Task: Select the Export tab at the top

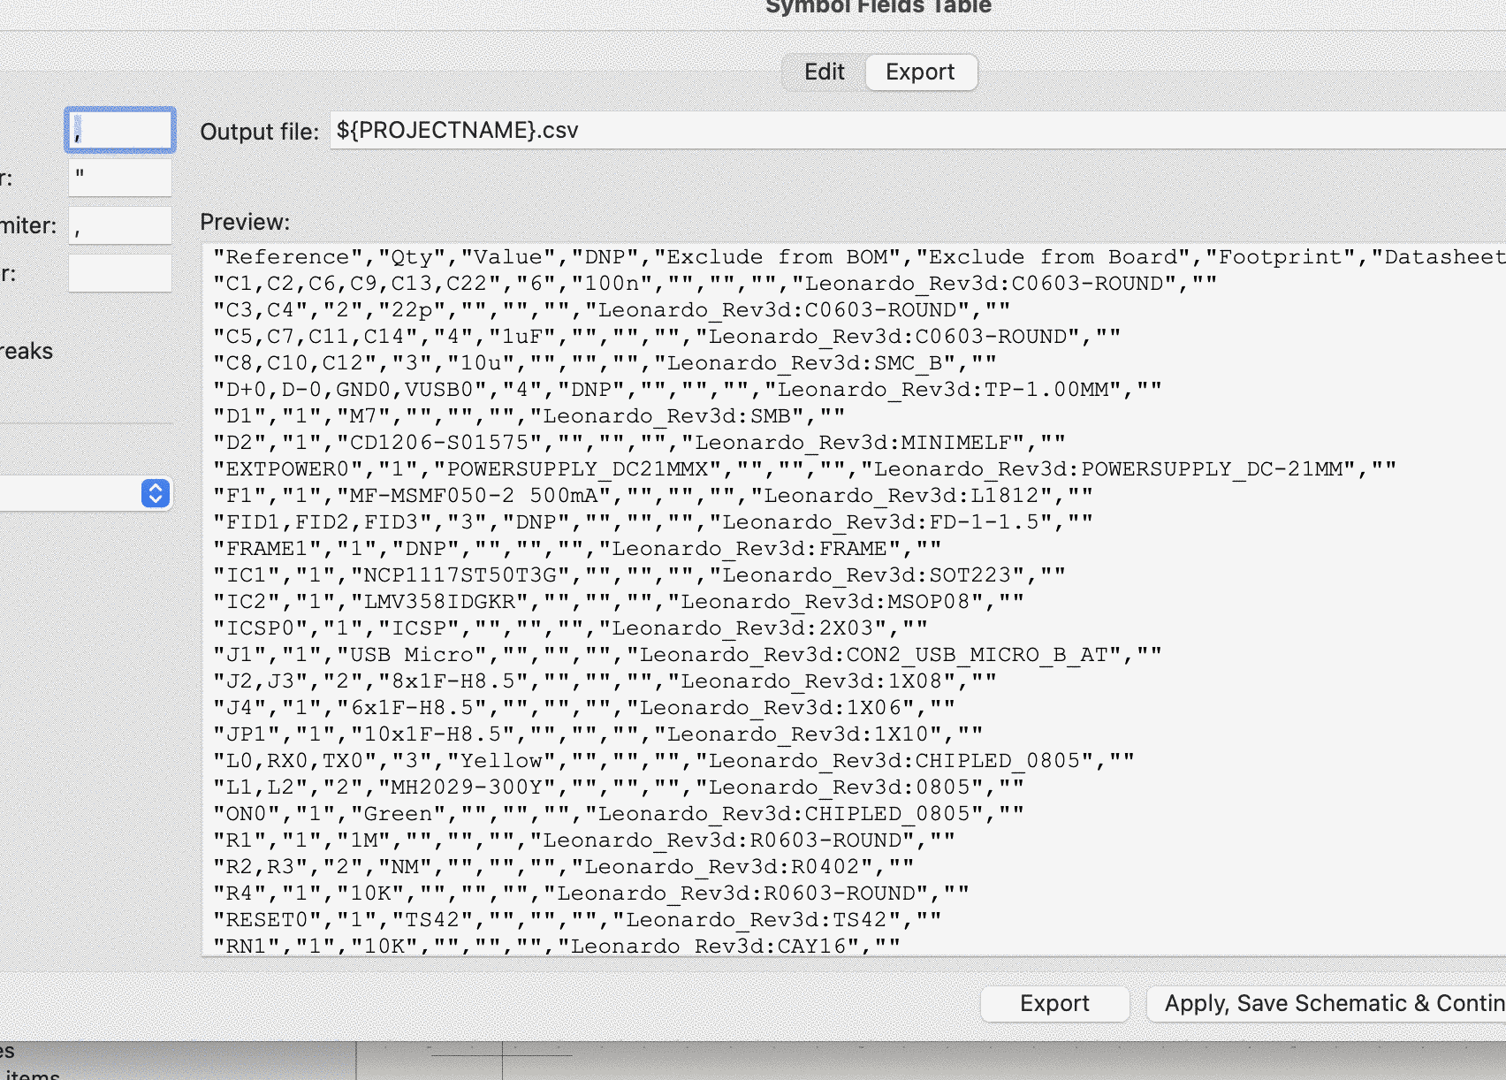Action: pos(920,72)
